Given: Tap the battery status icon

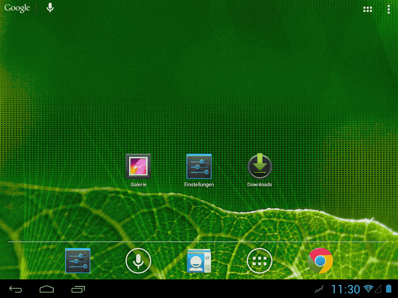Looking at the screenshot, I should click(389, 289).
